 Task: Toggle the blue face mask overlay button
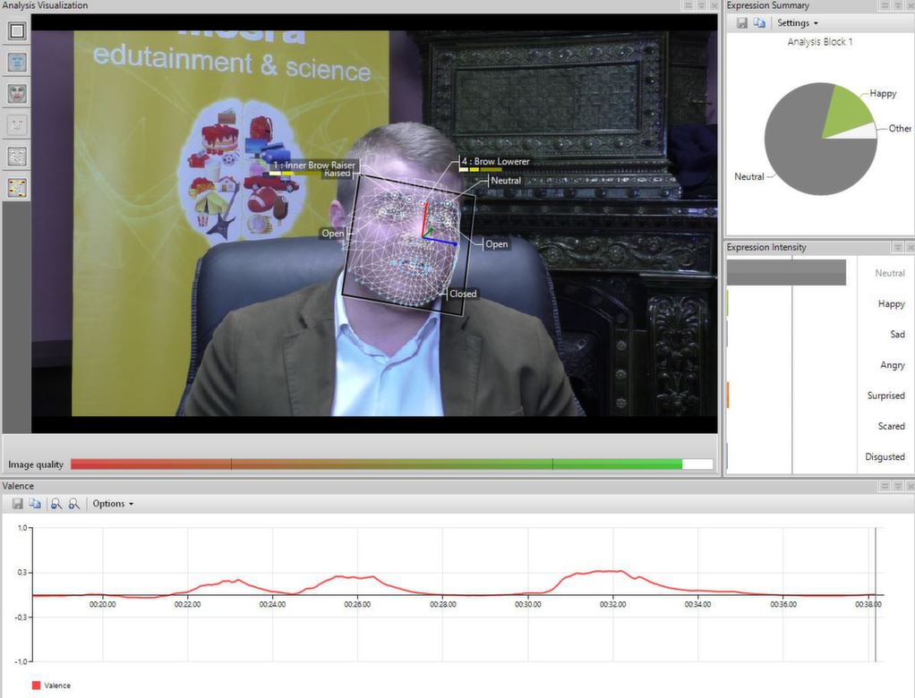(x=17, y=63)
